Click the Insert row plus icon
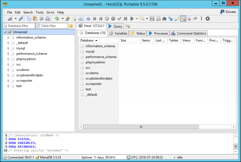Screen dimensions: 241x162 coord(107,19)
